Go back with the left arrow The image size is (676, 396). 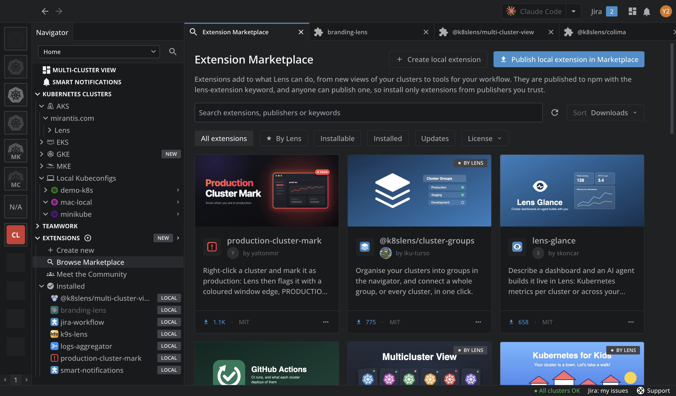click(x=45, y=11)
